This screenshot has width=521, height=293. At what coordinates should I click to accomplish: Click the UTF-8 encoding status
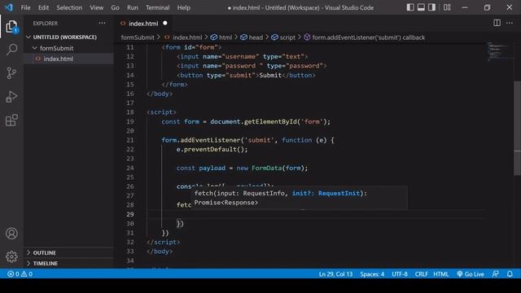[400, 274]
